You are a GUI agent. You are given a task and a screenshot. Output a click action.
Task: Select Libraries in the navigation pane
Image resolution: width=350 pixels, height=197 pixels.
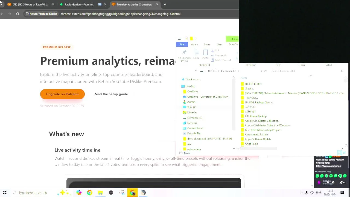coord(190,112)
